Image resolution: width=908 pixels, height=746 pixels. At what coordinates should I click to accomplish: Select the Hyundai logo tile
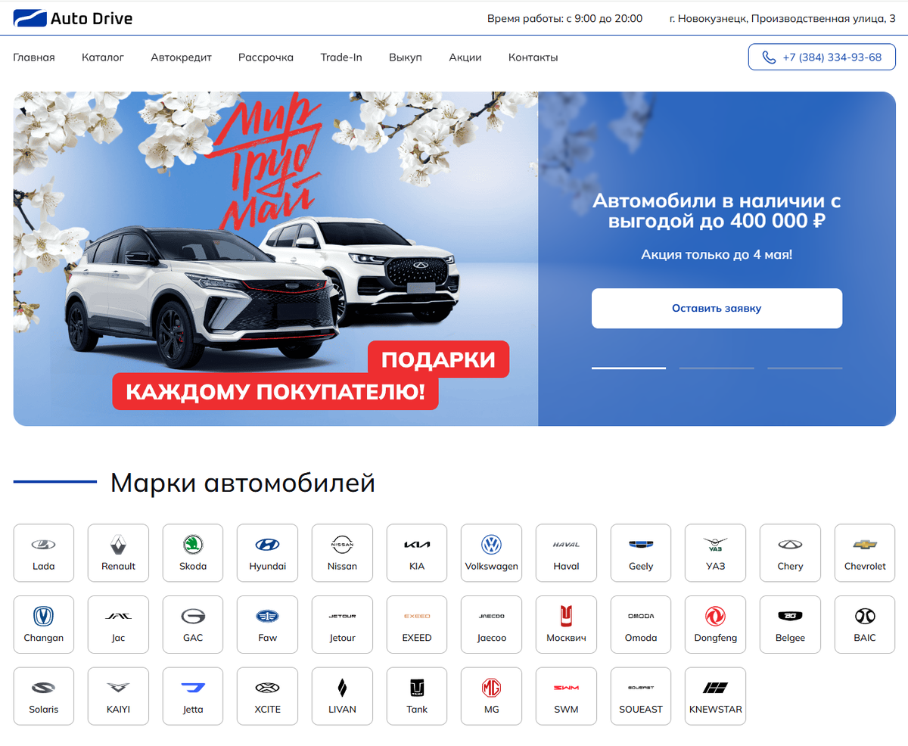point(267,553)
